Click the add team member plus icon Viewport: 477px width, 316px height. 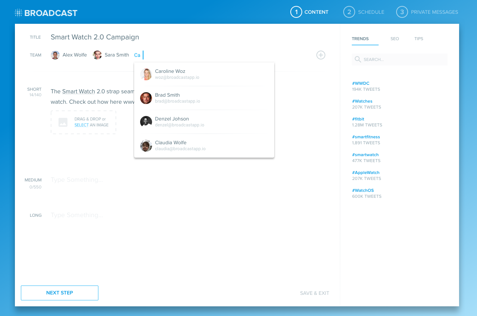(x=320, y=55)
